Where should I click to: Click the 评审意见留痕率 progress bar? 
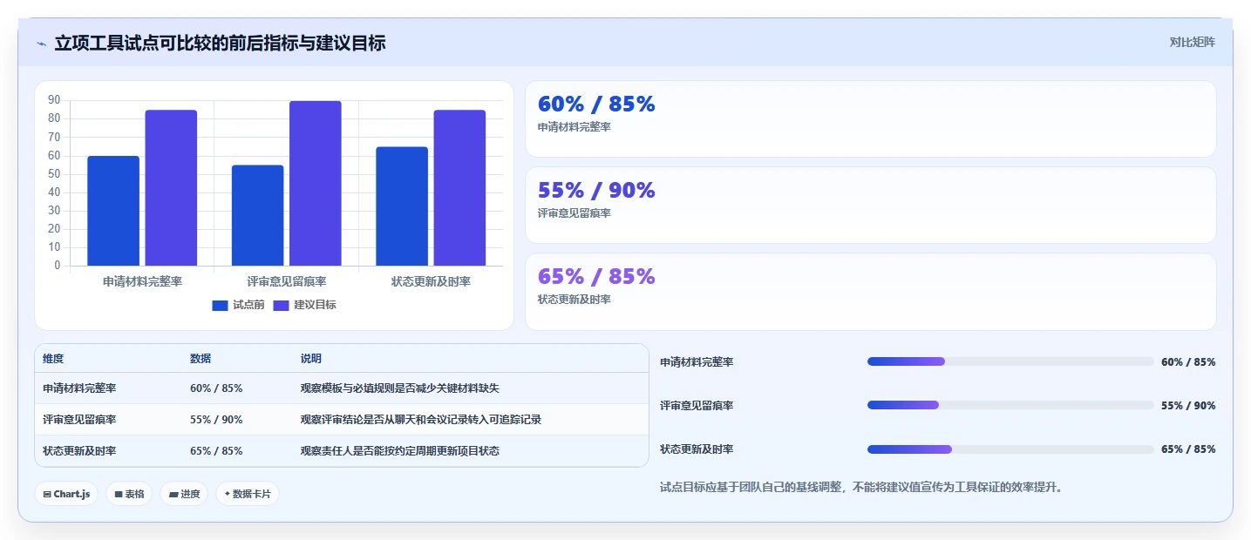(x=1010, y=405)
